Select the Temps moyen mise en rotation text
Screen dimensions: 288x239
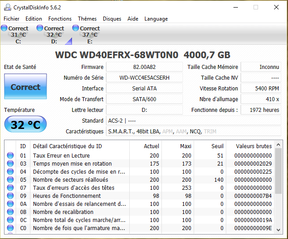(72, 164)
